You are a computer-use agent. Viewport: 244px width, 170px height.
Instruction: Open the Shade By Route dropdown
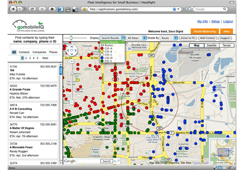(x=169, y=38)
